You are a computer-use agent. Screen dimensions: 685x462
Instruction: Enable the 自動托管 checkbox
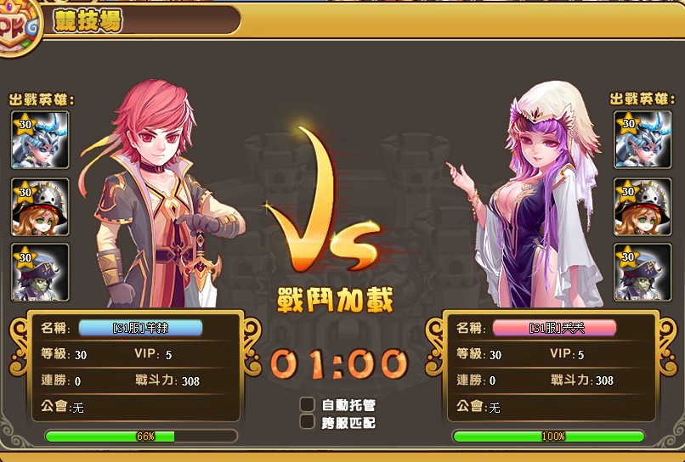(x=307, y=404)
